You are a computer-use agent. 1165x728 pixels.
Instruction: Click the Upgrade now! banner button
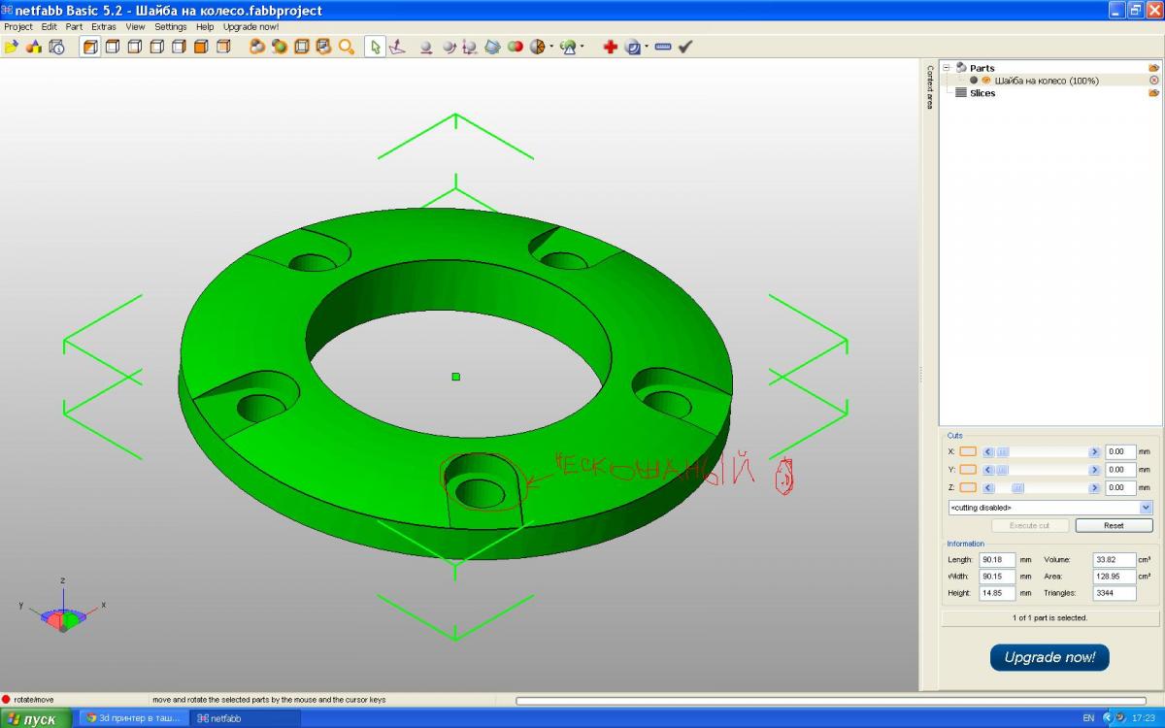pyautogui.click(x=1049, y=657)
